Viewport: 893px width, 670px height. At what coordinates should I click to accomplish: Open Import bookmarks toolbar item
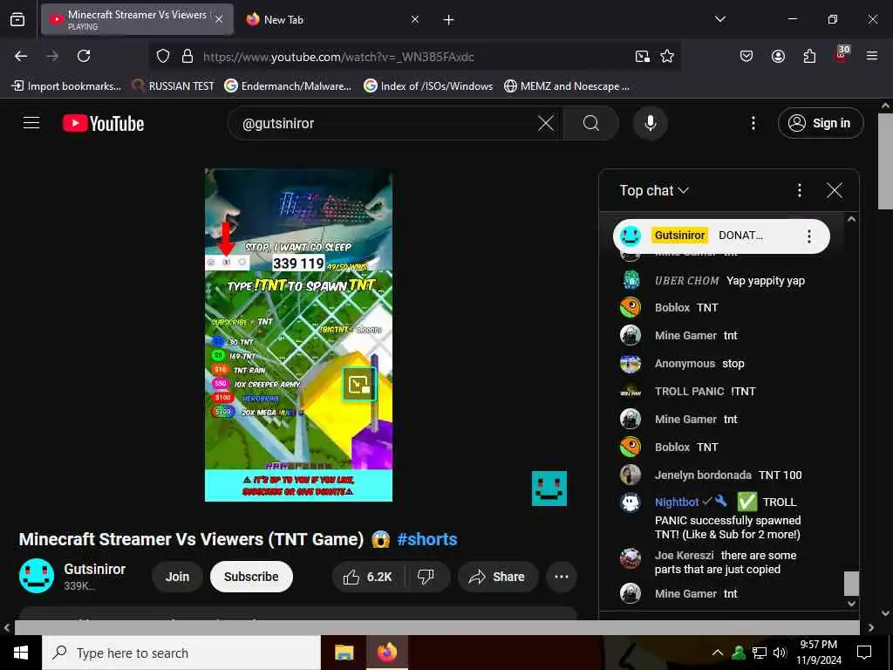(x=66, y=86)
